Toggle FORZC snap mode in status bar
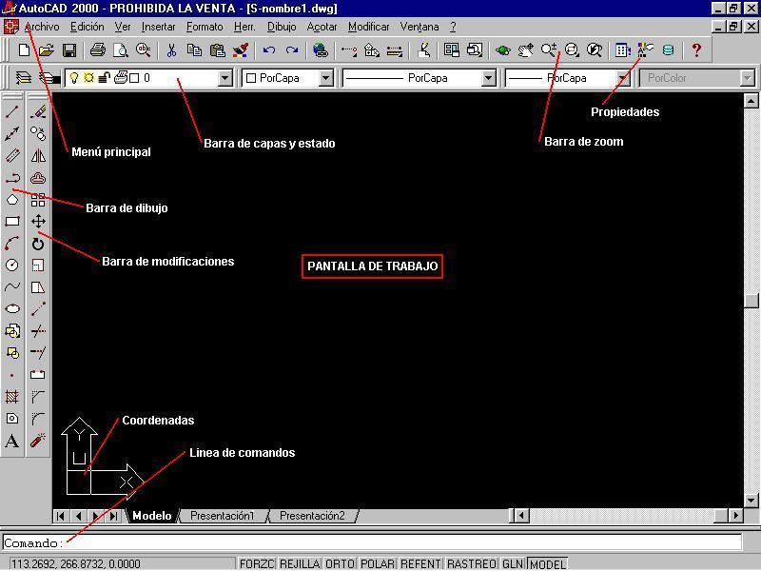Image resolution: width=761 pixels, height=571 pixels. pos(257,563)
